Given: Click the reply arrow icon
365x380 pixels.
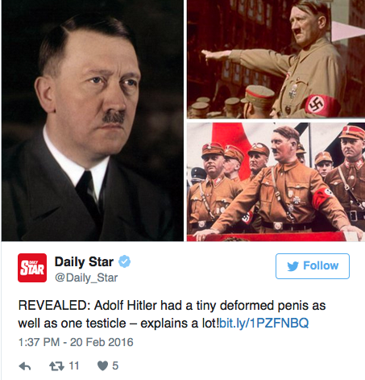Looking at the screenshot, I should click(25, 366).
